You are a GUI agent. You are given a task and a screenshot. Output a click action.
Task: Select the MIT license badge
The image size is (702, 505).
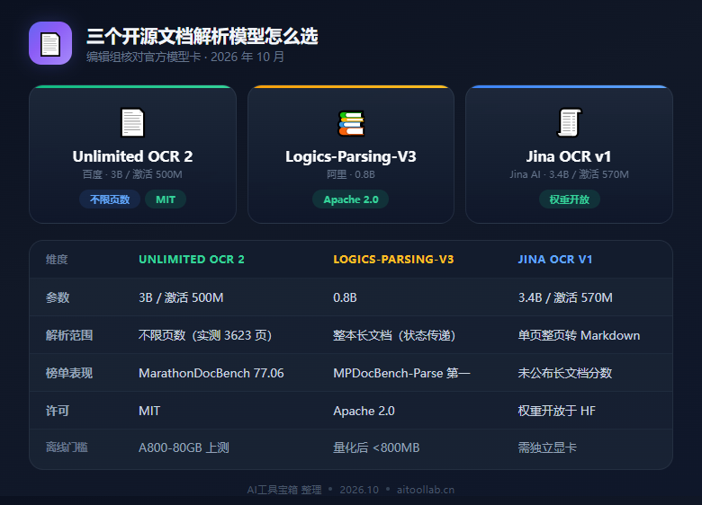166,199
